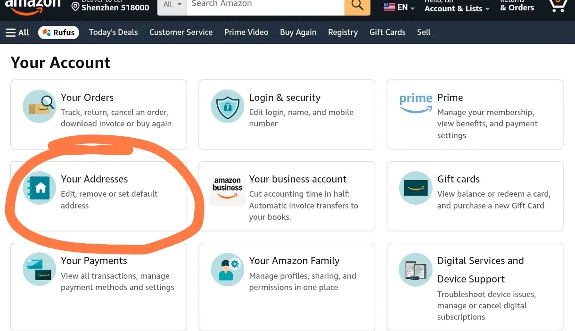This screenshot has width=575, height=331.
Task: Open the Your Amazon Family profile icon
Action: (228, 270)
